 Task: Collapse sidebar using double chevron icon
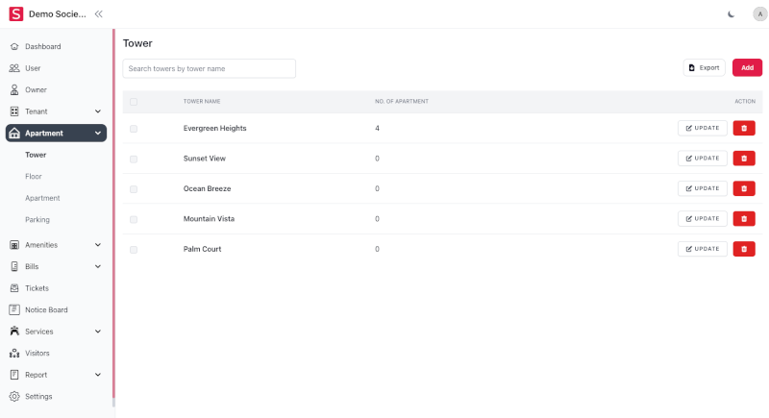pos(98,14)
